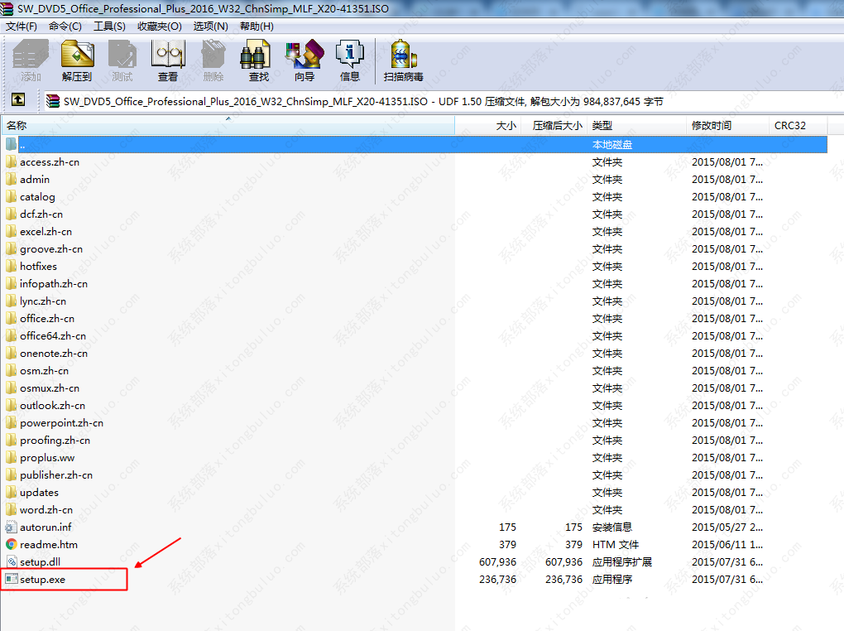Screen dimensions: 844x631
Task: Select the proofing.zh-cn folder name
Action: (55, 441)
